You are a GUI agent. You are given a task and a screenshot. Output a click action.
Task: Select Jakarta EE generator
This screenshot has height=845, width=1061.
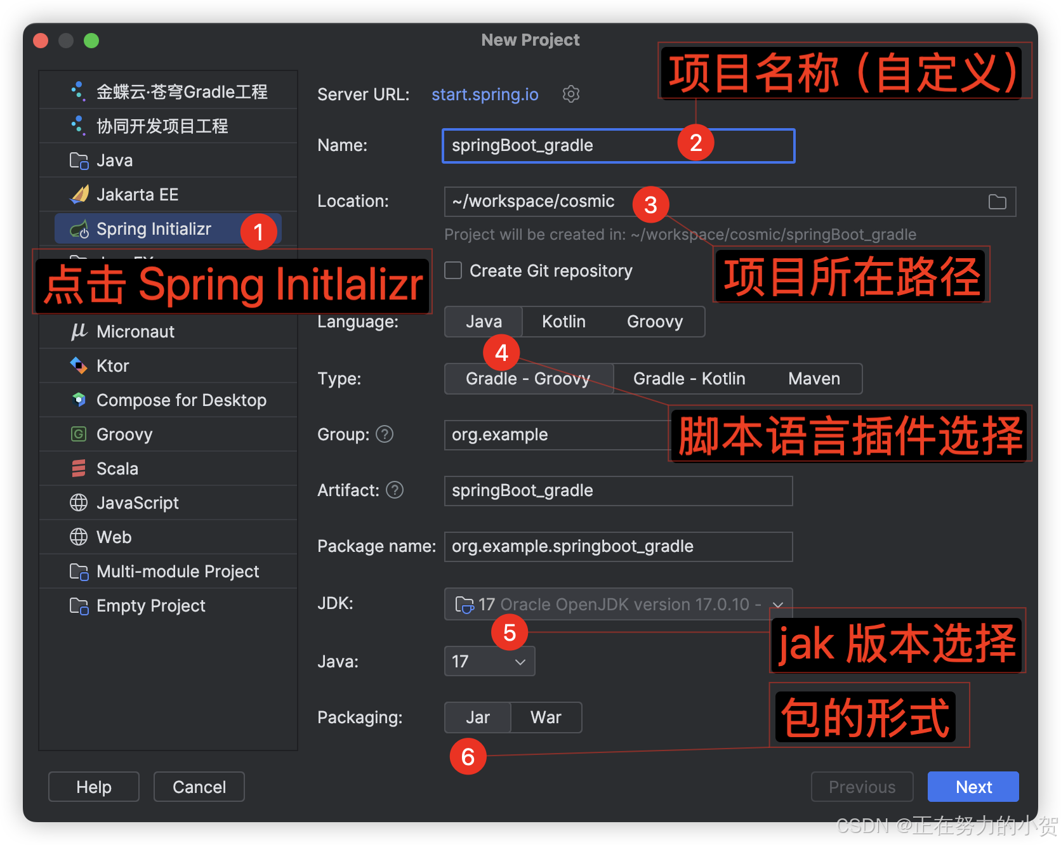168,194
